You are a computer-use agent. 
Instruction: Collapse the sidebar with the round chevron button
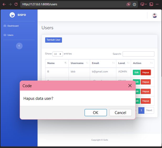pyautogui.click(x=19, y=46)
